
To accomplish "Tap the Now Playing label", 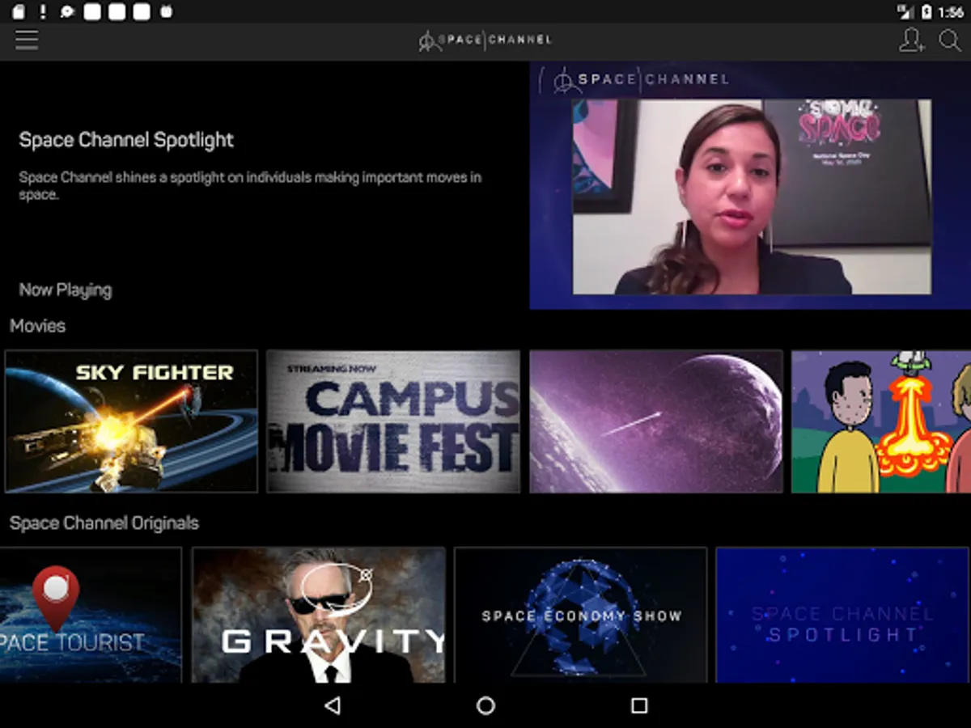I will 66,290.
